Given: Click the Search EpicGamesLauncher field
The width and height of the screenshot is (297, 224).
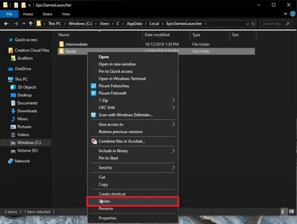Looking at the screenshot, I should tap(276, 24).
